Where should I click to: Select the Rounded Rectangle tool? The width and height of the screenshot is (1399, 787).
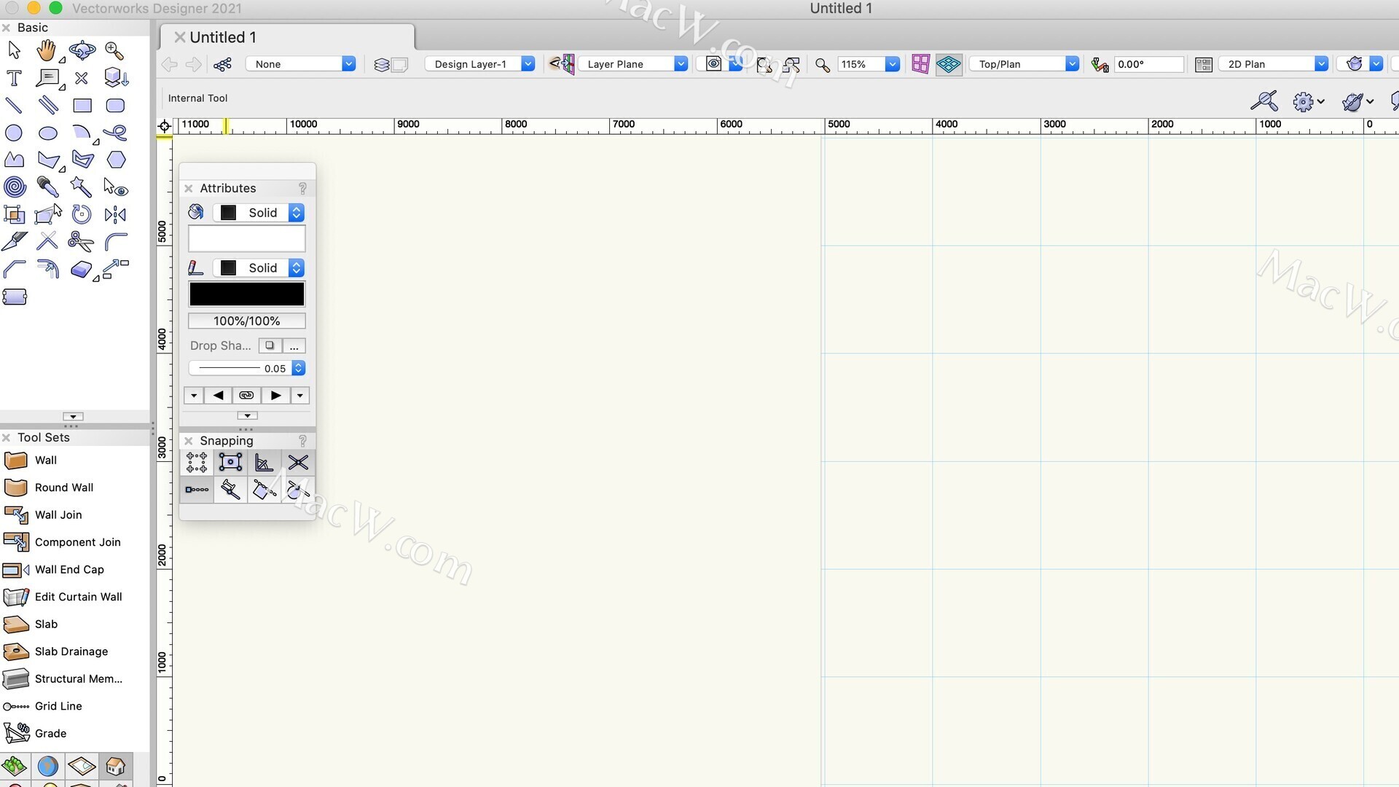[115, 106]
